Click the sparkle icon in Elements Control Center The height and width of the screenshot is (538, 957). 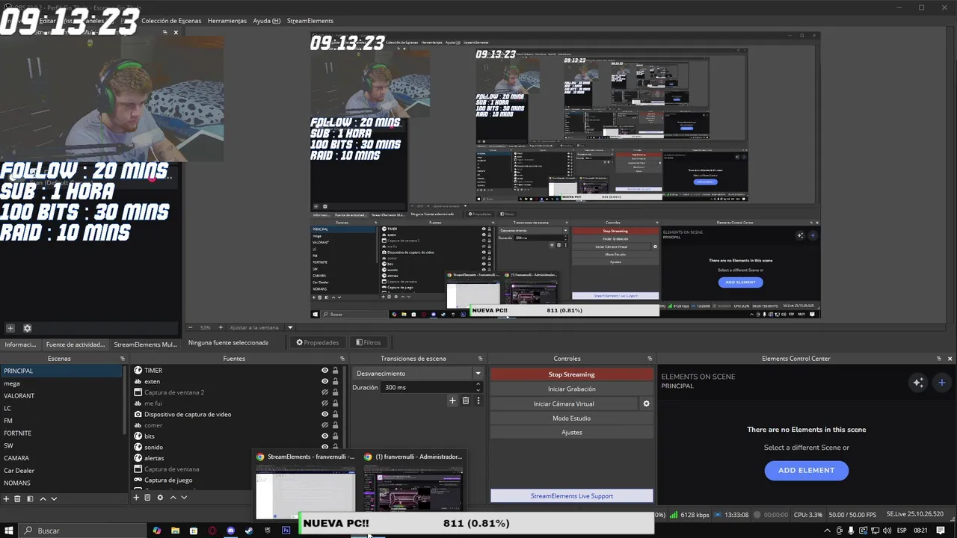point(918,383)
